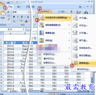This screenshot has width=96, height=95.
Task: Open 清除规则 submenu
Action: point(54,59)
